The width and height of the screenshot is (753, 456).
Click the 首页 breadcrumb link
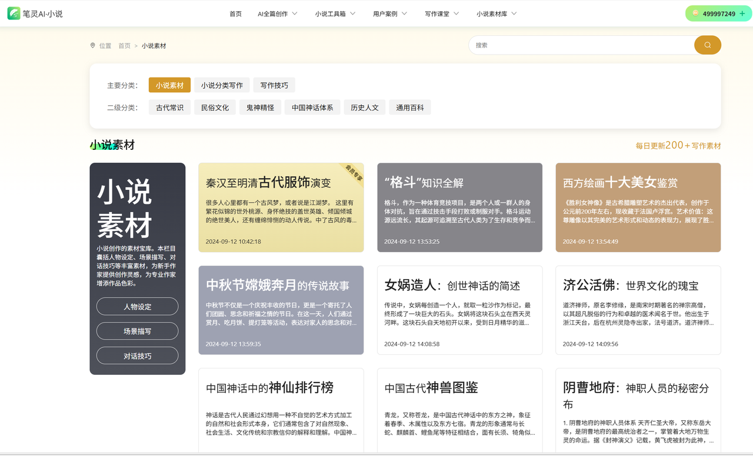pyautogui.click(x=124, y=46)
